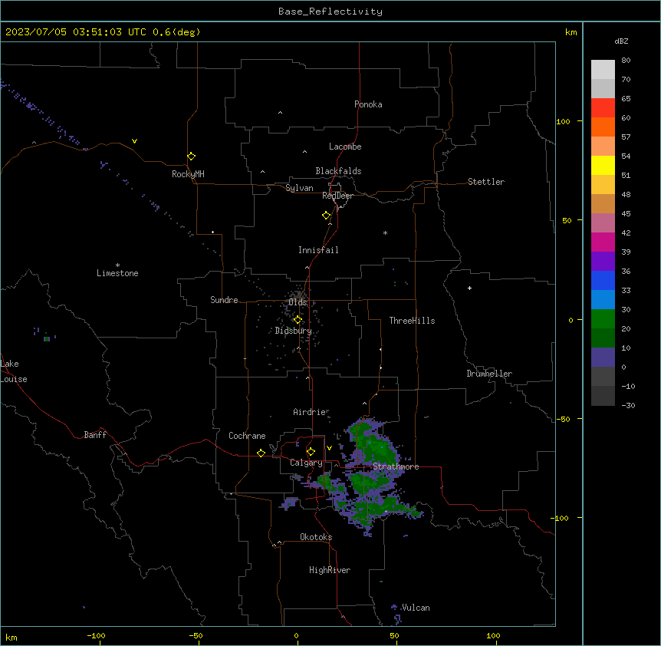Image resolution: width=661 pixels, height=646 pixels.
Task: Select the yellow diamond marker below Cochrane
Action: (261, 453)
